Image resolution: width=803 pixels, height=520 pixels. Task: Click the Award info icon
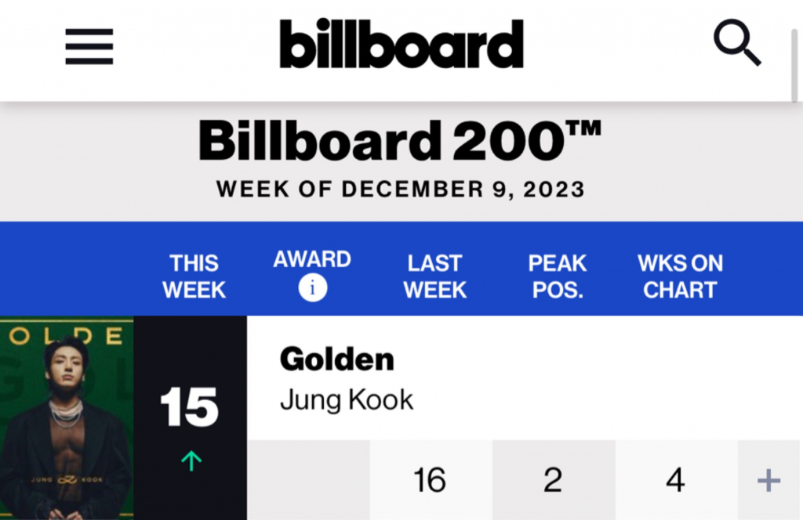[x=312, y=287]
